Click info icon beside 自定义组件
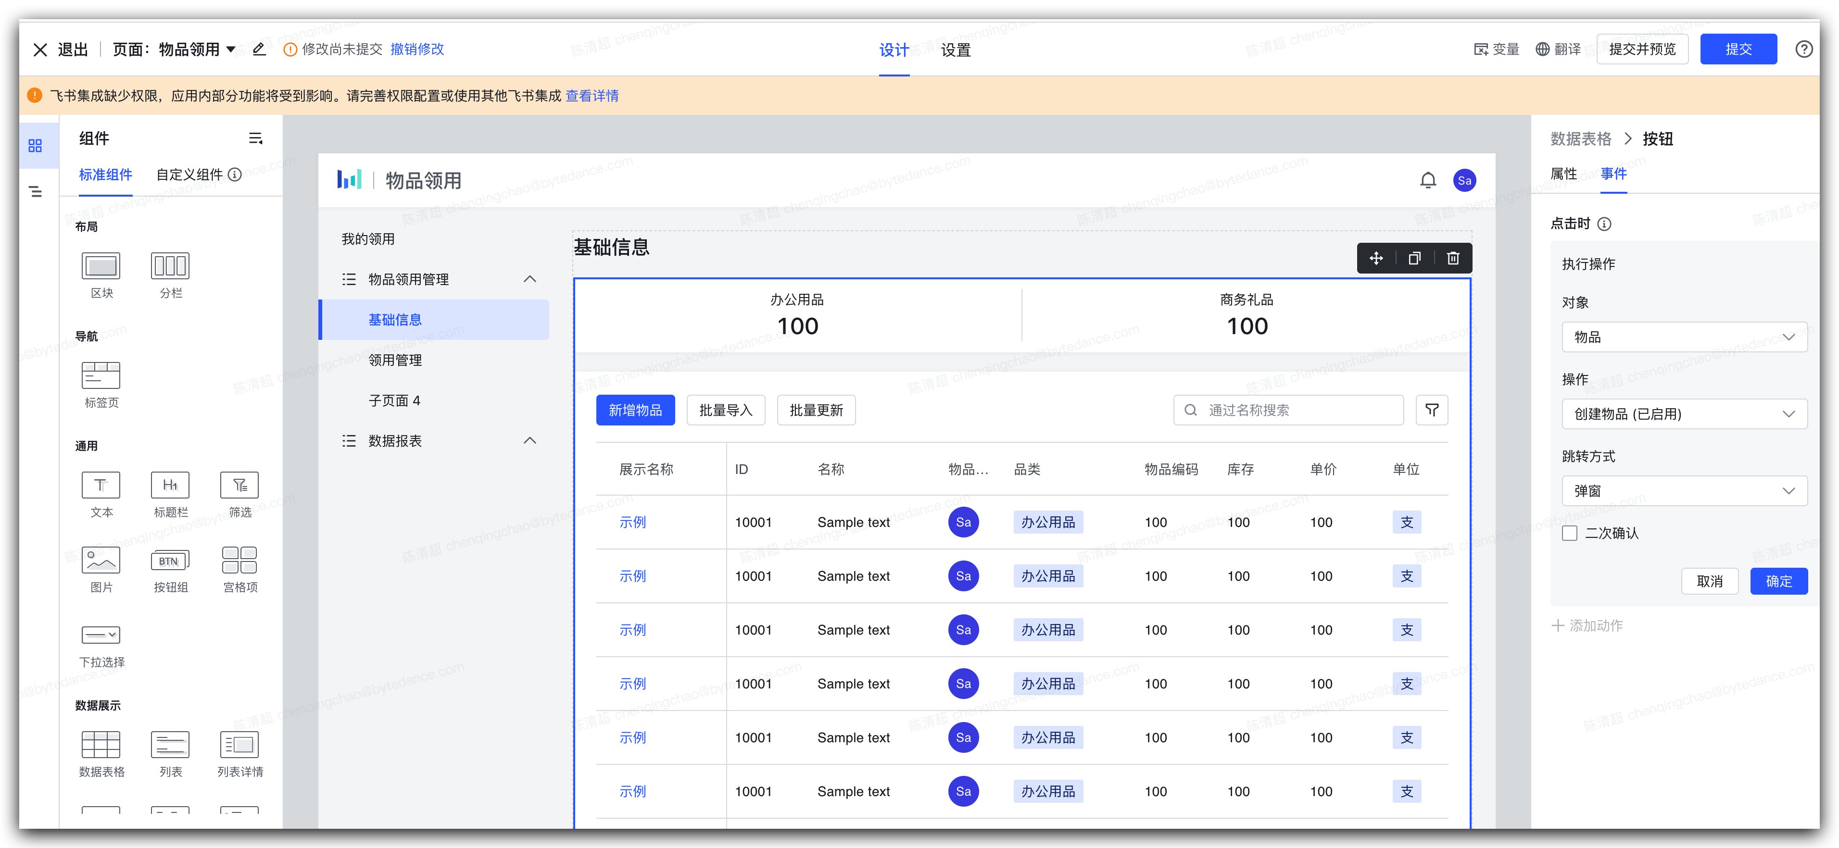The image size is (1839, 848). point(235,175)
